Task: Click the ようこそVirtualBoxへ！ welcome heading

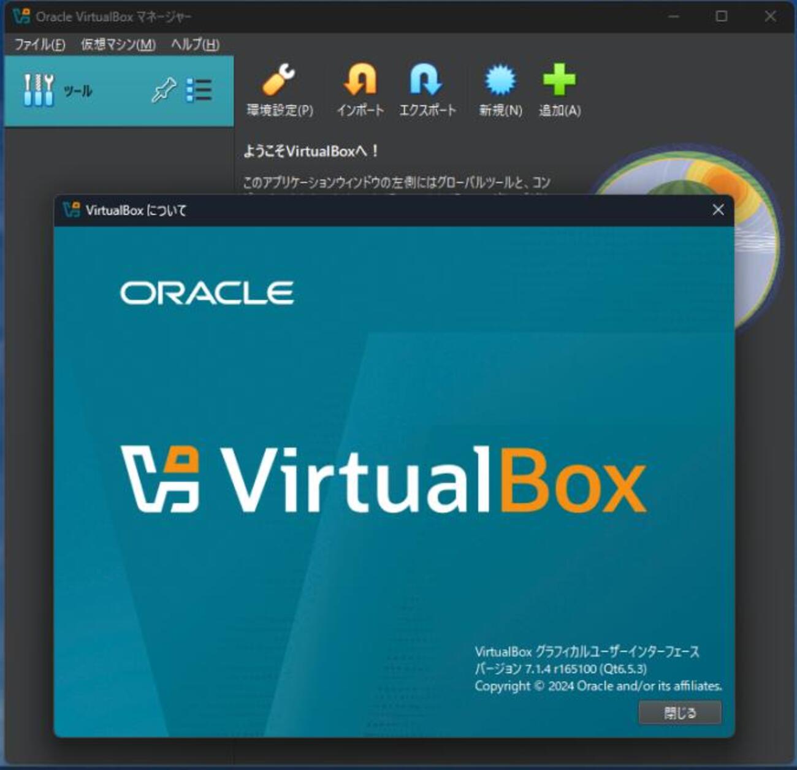Action: [311, 151]
